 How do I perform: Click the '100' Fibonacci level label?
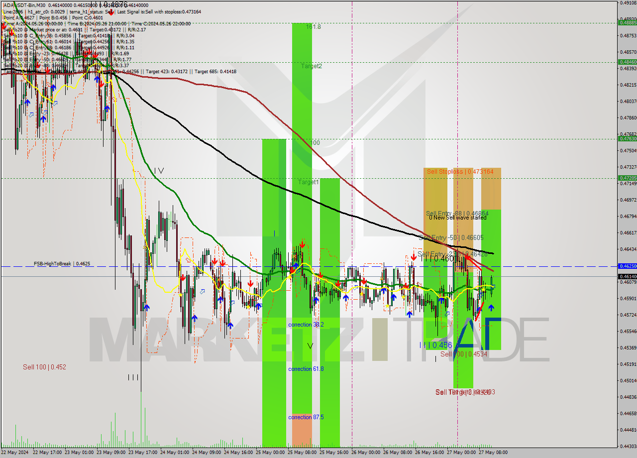tap(315, 143)
